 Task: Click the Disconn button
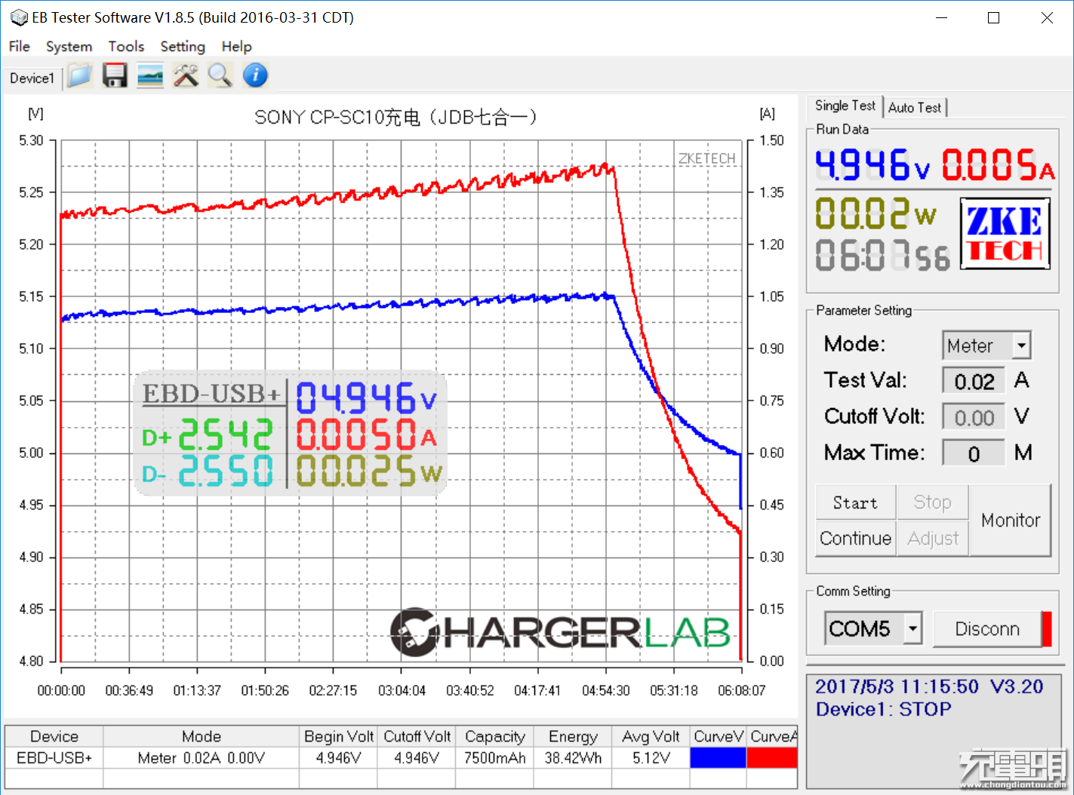click(987, 629)
